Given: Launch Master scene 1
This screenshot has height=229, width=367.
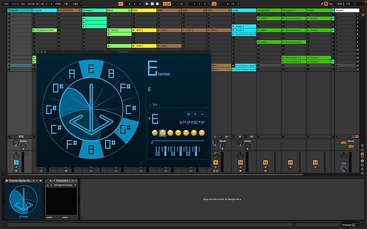Looking at the screenshot, I should click(336, 14).
